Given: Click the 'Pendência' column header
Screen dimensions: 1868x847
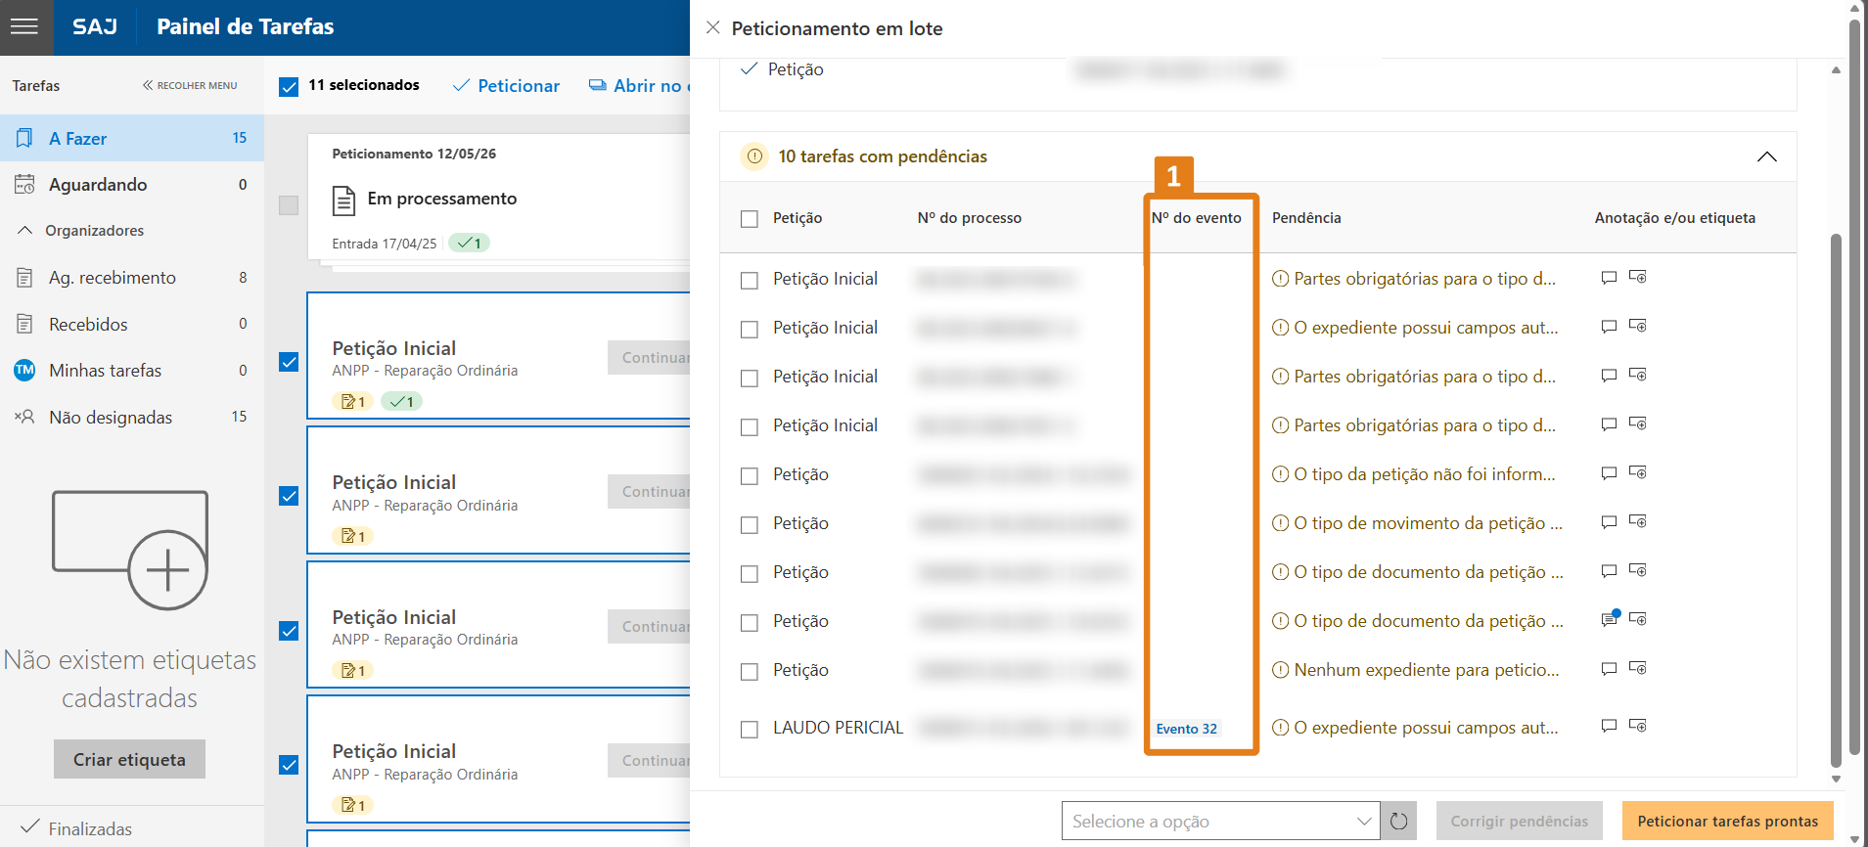Looking at the screenshot, I should click(1306, 218).
